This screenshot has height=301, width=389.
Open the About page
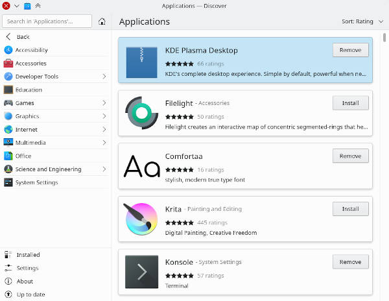pyautogui.click(x=56, y=281)
